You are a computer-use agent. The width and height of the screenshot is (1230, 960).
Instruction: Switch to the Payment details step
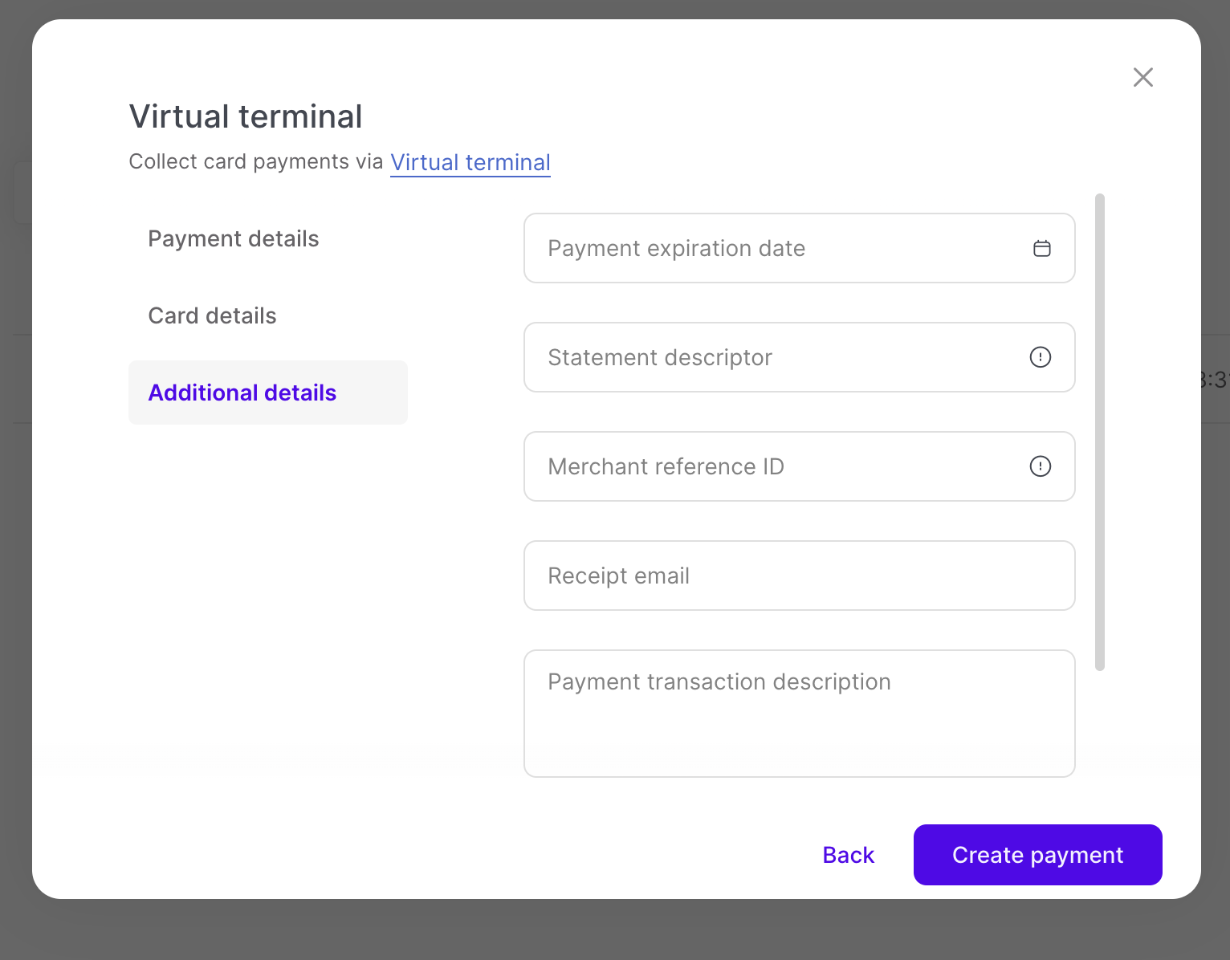(234, 239)
